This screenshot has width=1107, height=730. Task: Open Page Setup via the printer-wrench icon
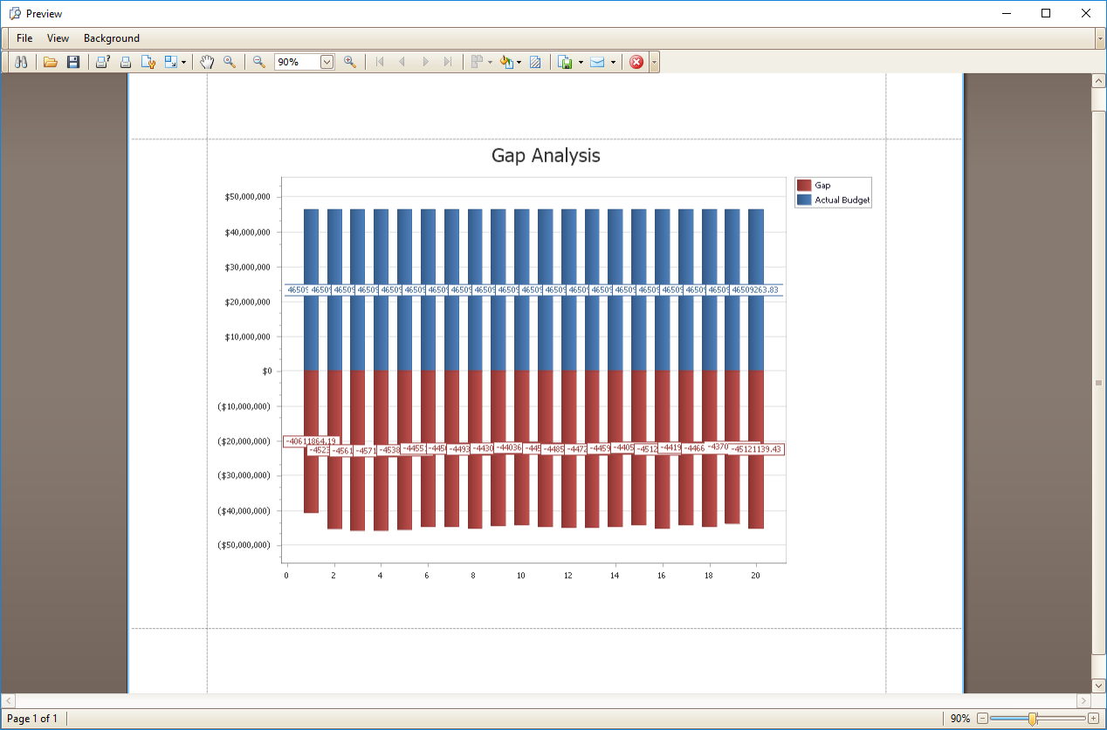(x=149, y=62)
